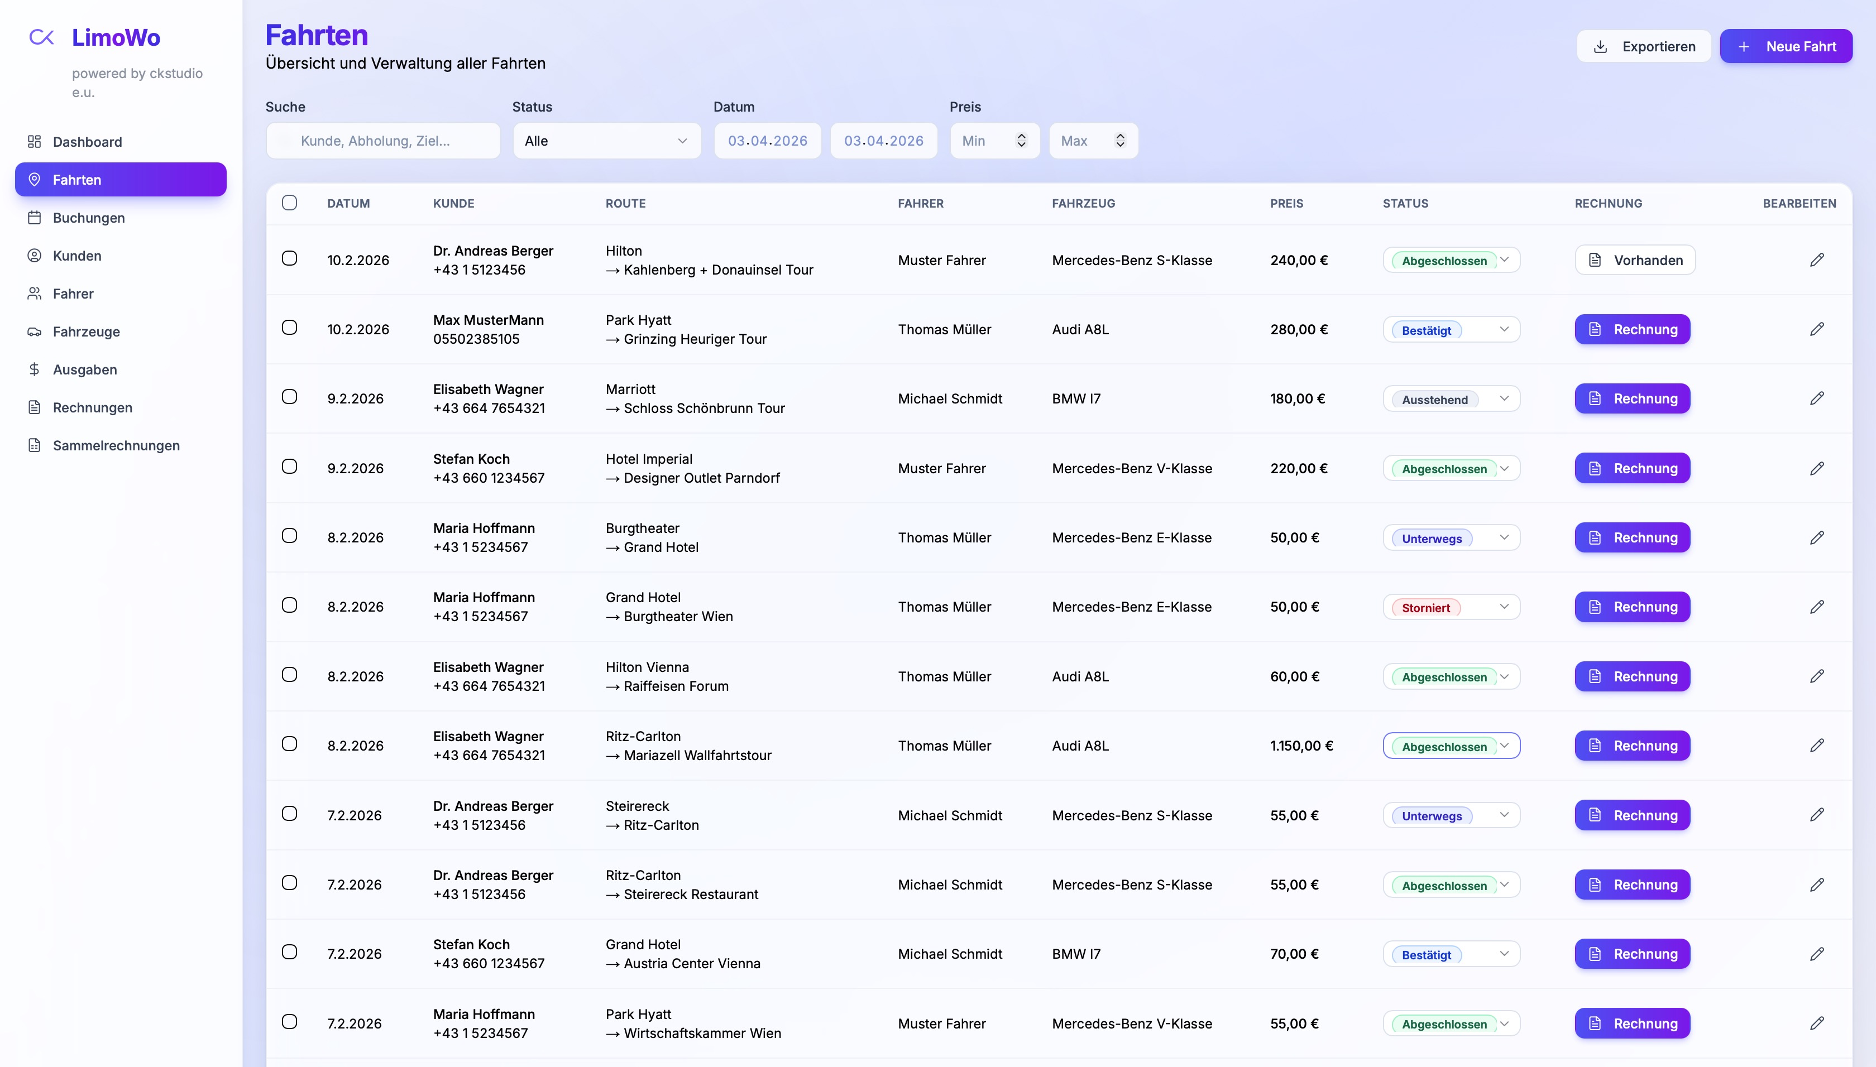Change Unterwegs status of Steirereck ride

click(x=1452, y=815)
